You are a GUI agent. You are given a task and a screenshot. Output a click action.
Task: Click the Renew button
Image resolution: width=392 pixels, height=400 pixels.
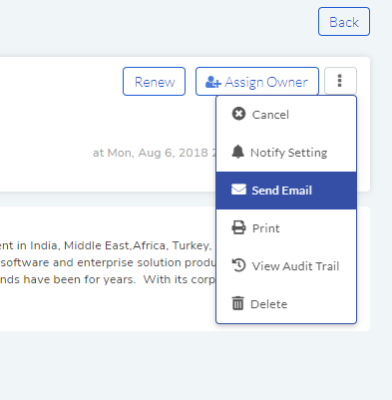click(x=154, y=82)
